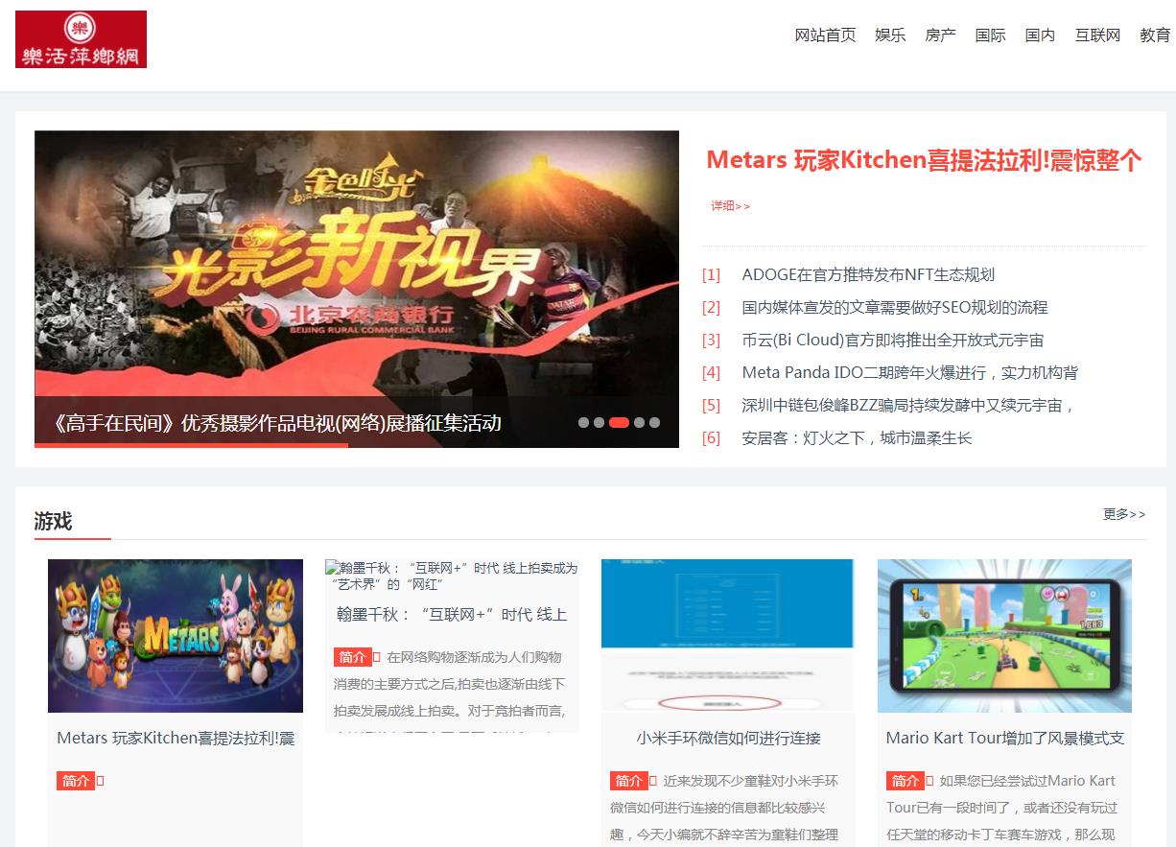Click 简介 tag on 翰墨千秋 card
1176x847 pixels.
coord(353,657)
